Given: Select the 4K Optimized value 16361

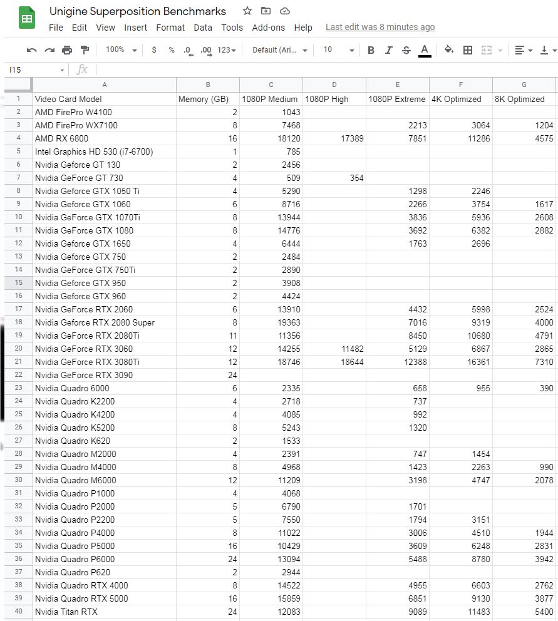Looking at the screenshot, I should (x=461, y=362).
